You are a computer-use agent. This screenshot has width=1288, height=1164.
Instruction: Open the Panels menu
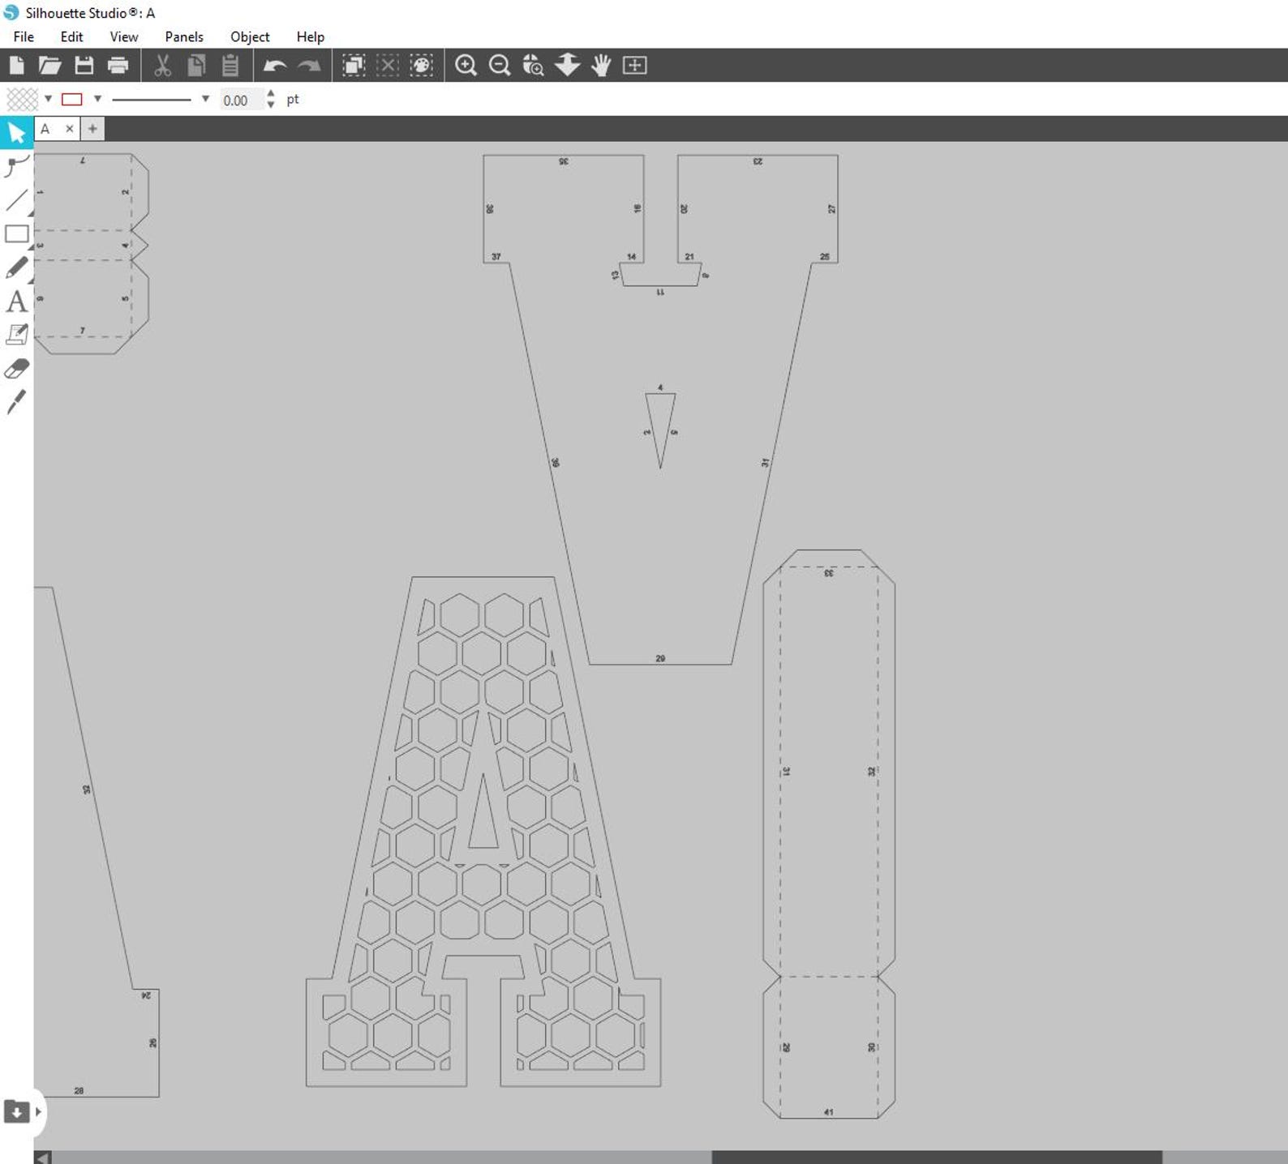184,36
